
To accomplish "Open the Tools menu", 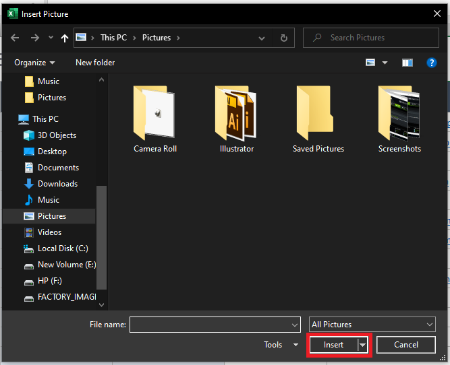I will coord(280,345).
